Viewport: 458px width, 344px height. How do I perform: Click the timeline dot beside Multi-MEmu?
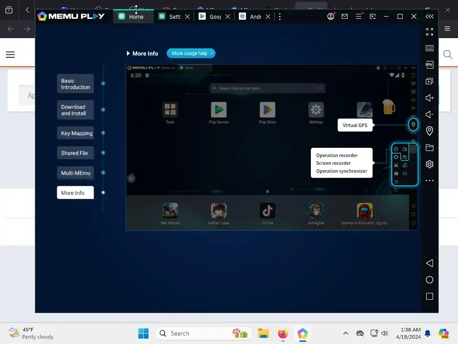[x=103, y=172]
